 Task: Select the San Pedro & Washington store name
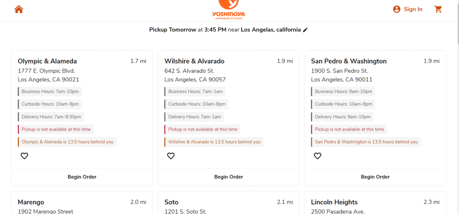coord(349,61)
